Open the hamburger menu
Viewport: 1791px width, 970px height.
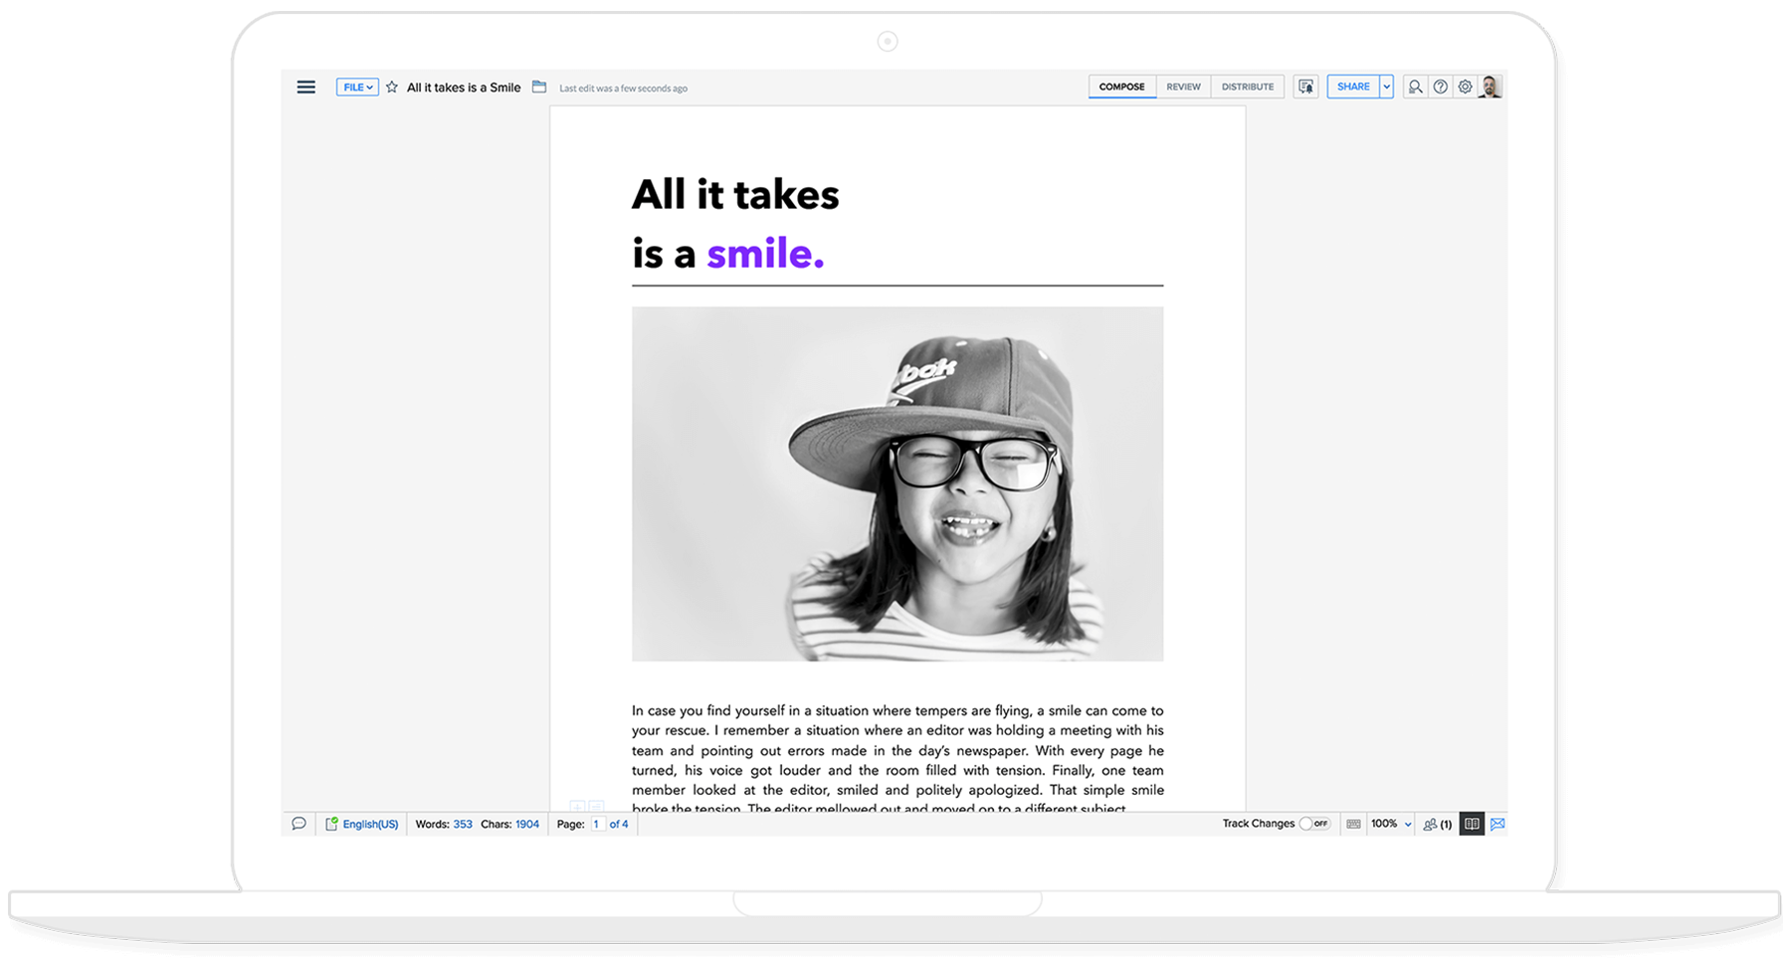pos(305,88)
